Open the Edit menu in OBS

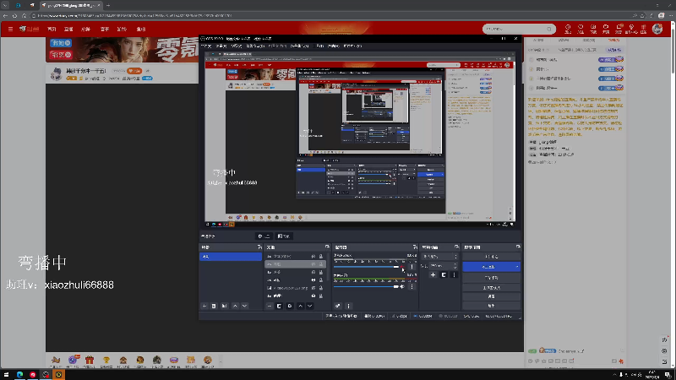click(221, 46)
